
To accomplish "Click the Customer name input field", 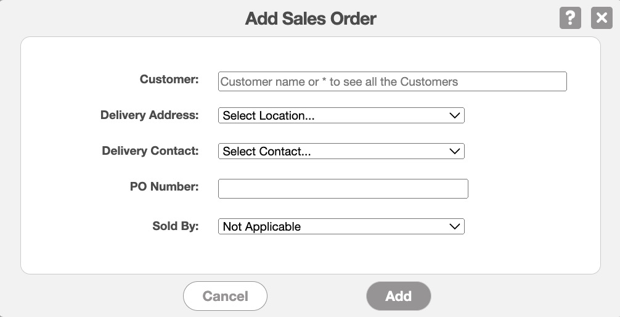I will [x=392, y=81].
